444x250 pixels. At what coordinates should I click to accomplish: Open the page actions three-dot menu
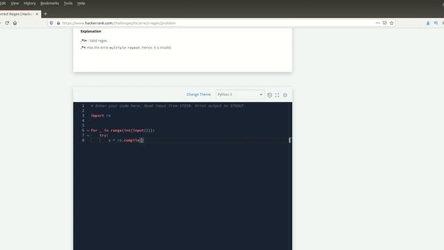[x=377, y=23]
